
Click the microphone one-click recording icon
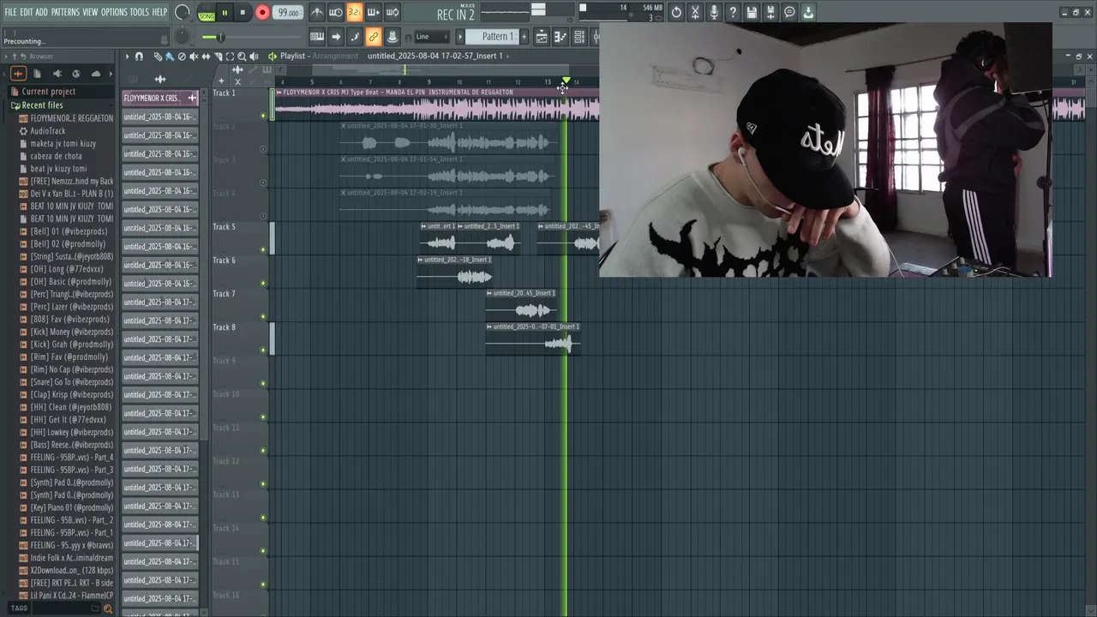tap(714, 12)
